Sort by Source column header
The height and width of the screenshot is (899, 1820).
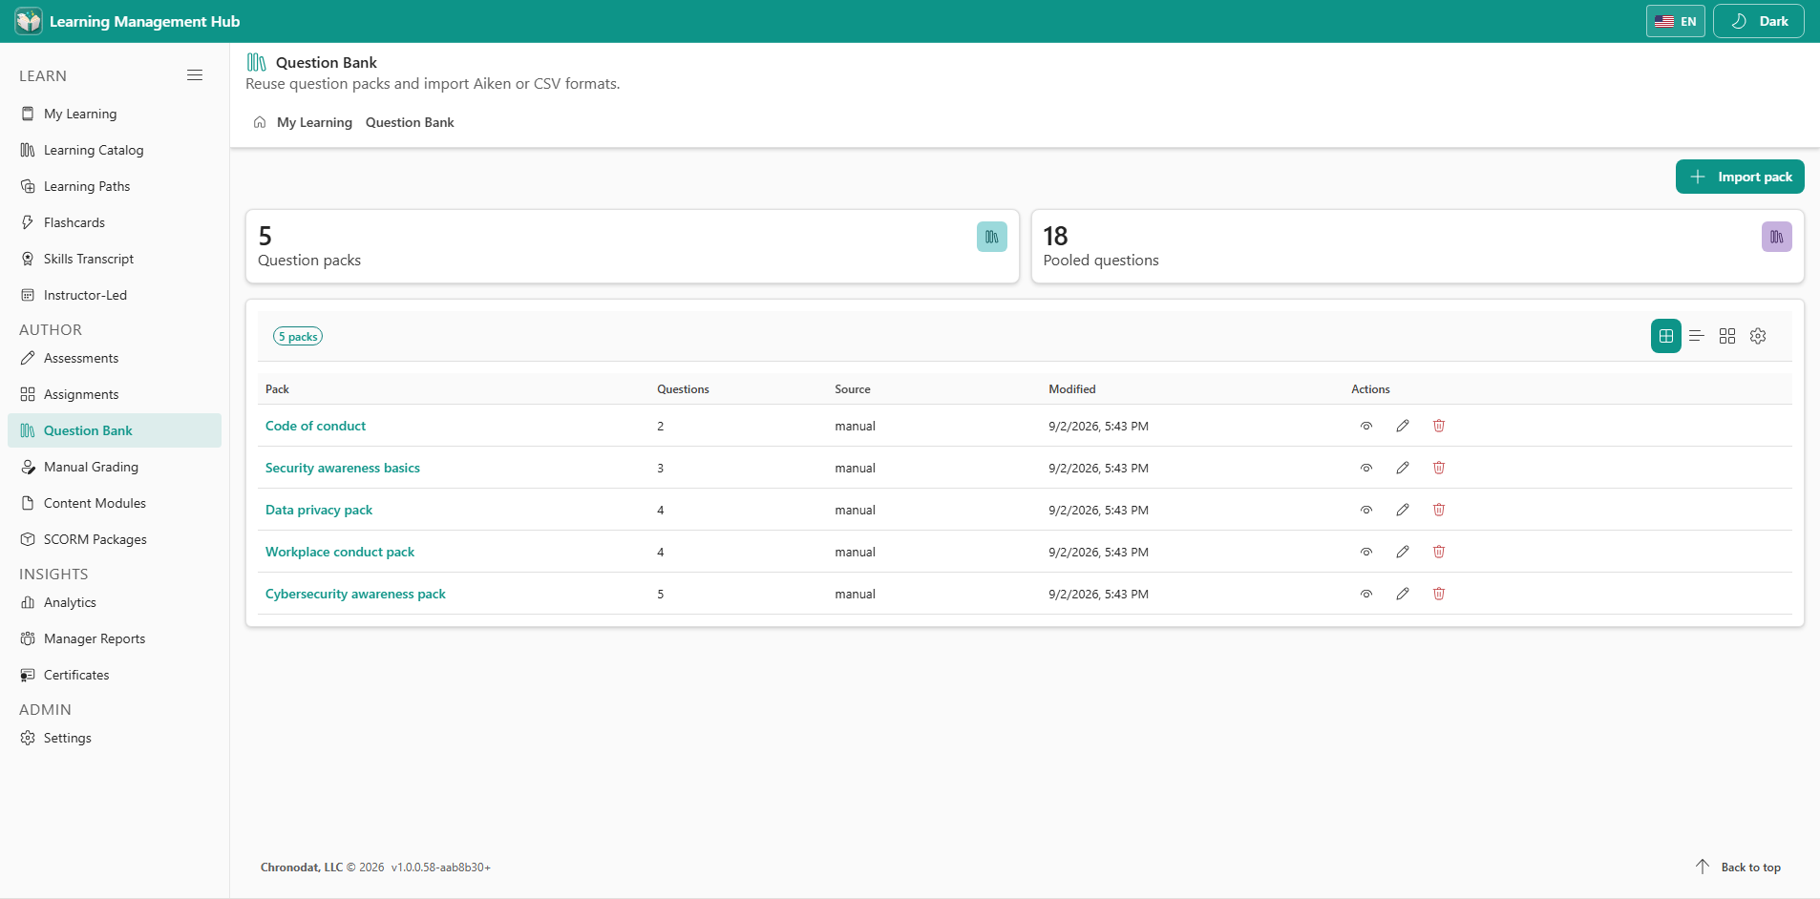point(853,388)
